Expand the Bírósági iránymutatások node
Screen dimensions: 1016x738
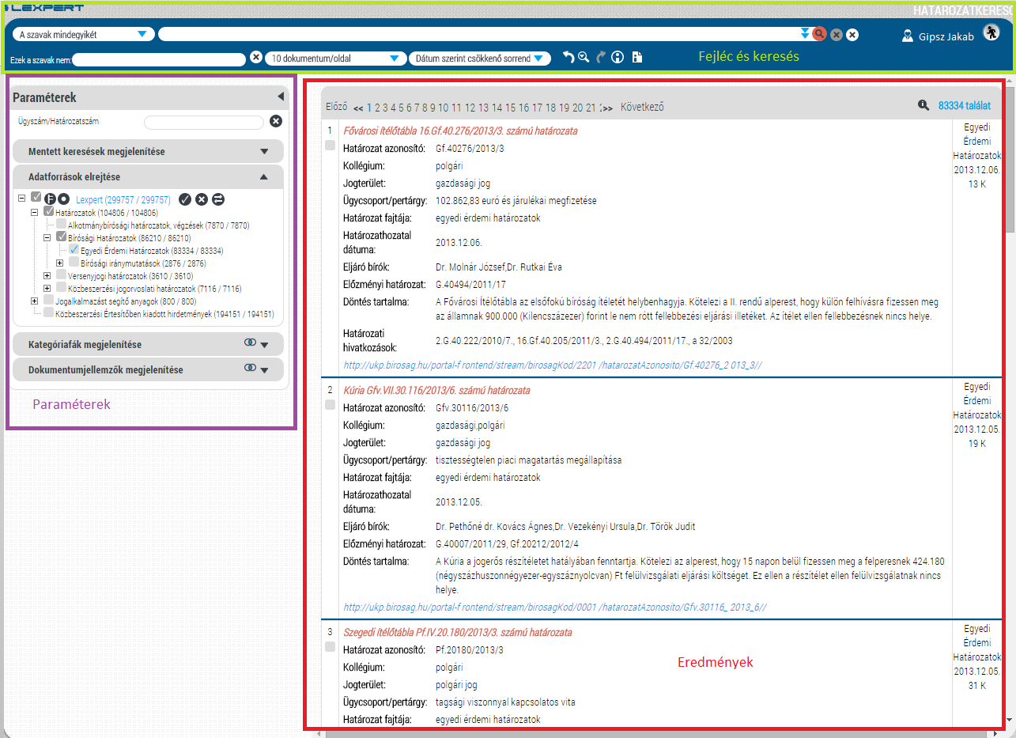click(x=61, y=263)
